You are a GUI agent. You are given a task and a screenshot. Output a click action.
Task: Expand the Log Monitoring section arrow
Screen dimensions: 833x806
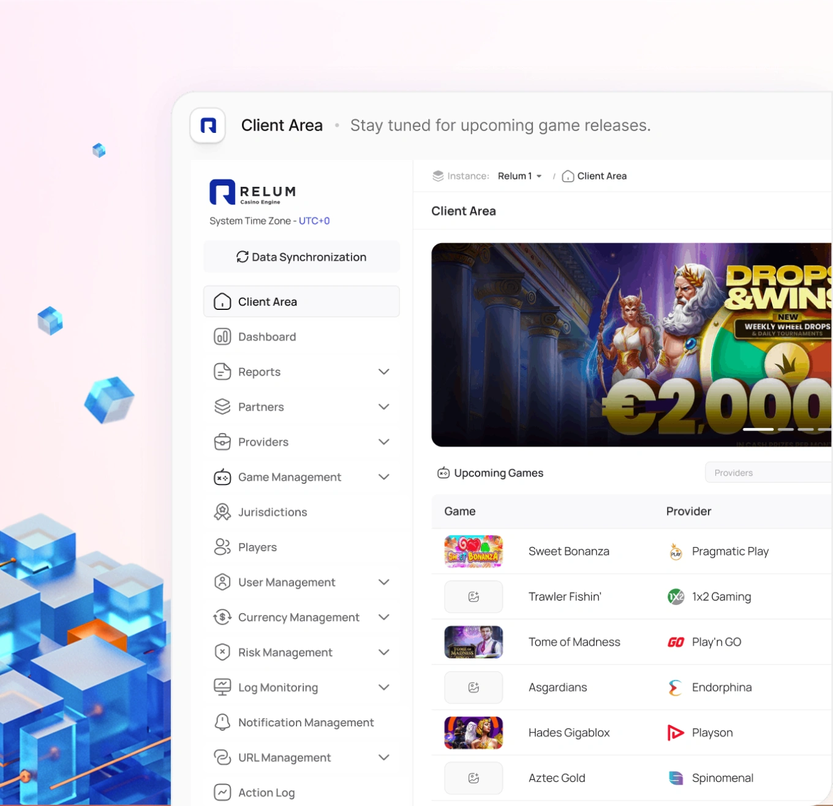tap(384, 687)
